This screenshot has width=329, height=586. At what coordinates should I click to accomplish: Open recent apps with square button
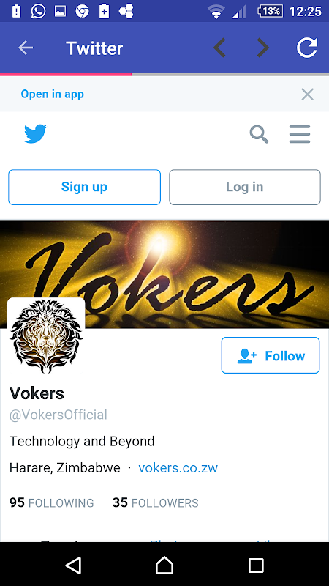256,565
